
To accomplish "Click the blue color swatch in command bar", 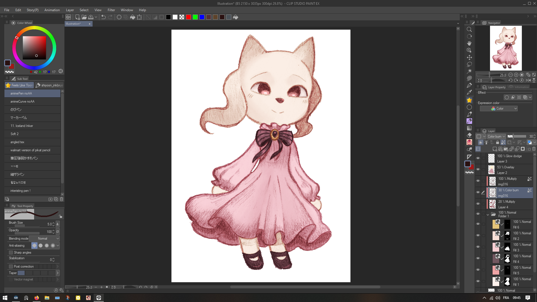I will (x=202, y=17).
